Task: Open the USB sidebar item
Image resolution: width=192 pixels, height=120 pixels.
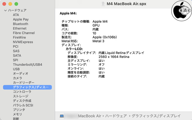Action: tap(16, 69)
